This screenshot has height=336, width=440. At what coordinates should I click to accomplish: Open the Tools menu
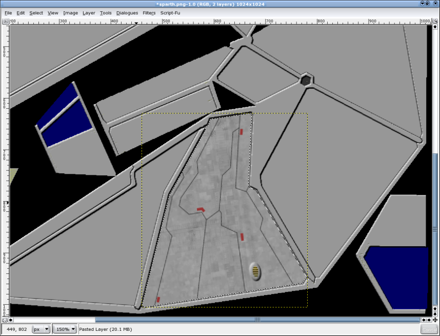tap(106, 13)
